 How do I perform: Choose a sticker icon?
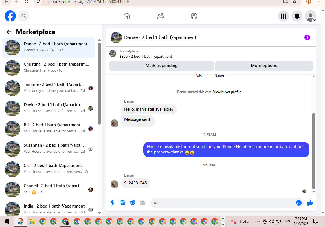coord(133,203)
